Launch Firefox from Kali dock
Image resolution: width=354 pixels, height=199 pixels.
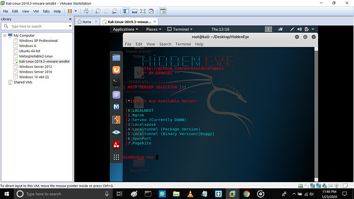pos(116,70)
